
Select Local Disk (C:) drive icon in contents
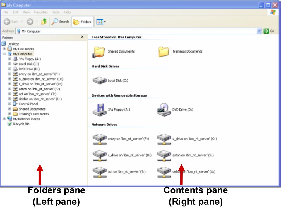[x=100, y=80]
